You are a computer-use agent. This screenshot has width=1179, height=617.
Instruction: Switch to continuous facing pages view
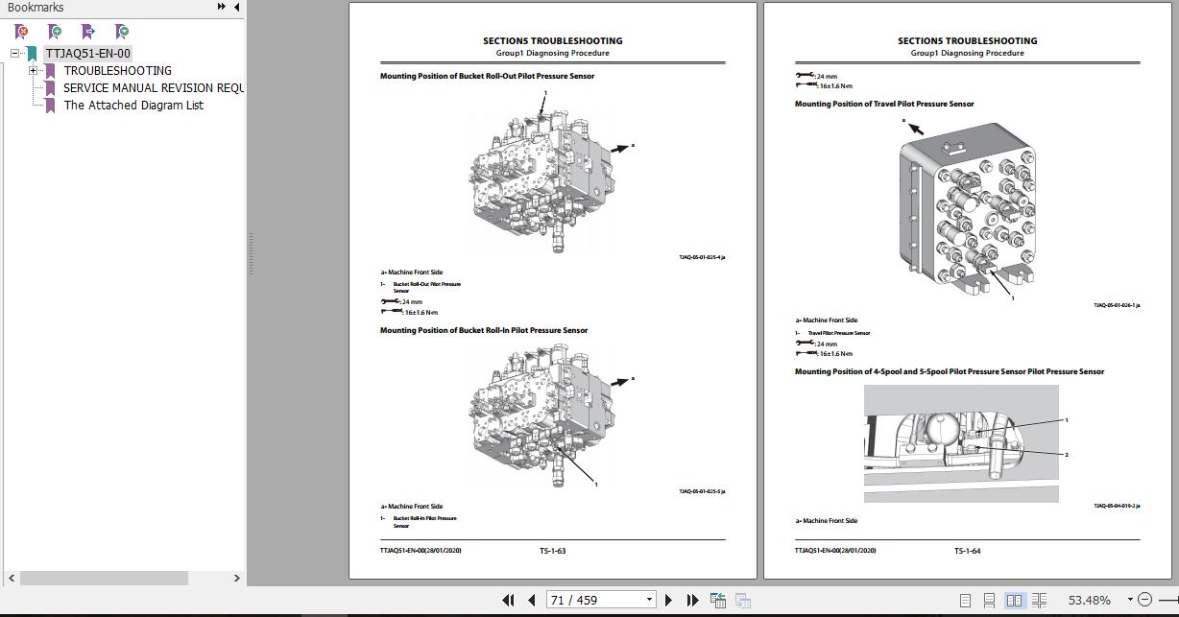(1039, 600)
